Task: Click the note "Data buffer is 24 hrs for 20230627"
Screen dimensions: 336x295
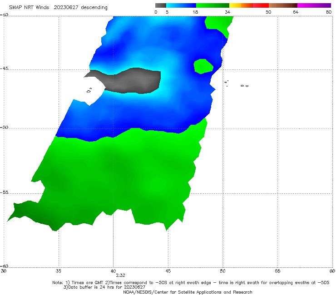Action: click(x=104, y=287)
